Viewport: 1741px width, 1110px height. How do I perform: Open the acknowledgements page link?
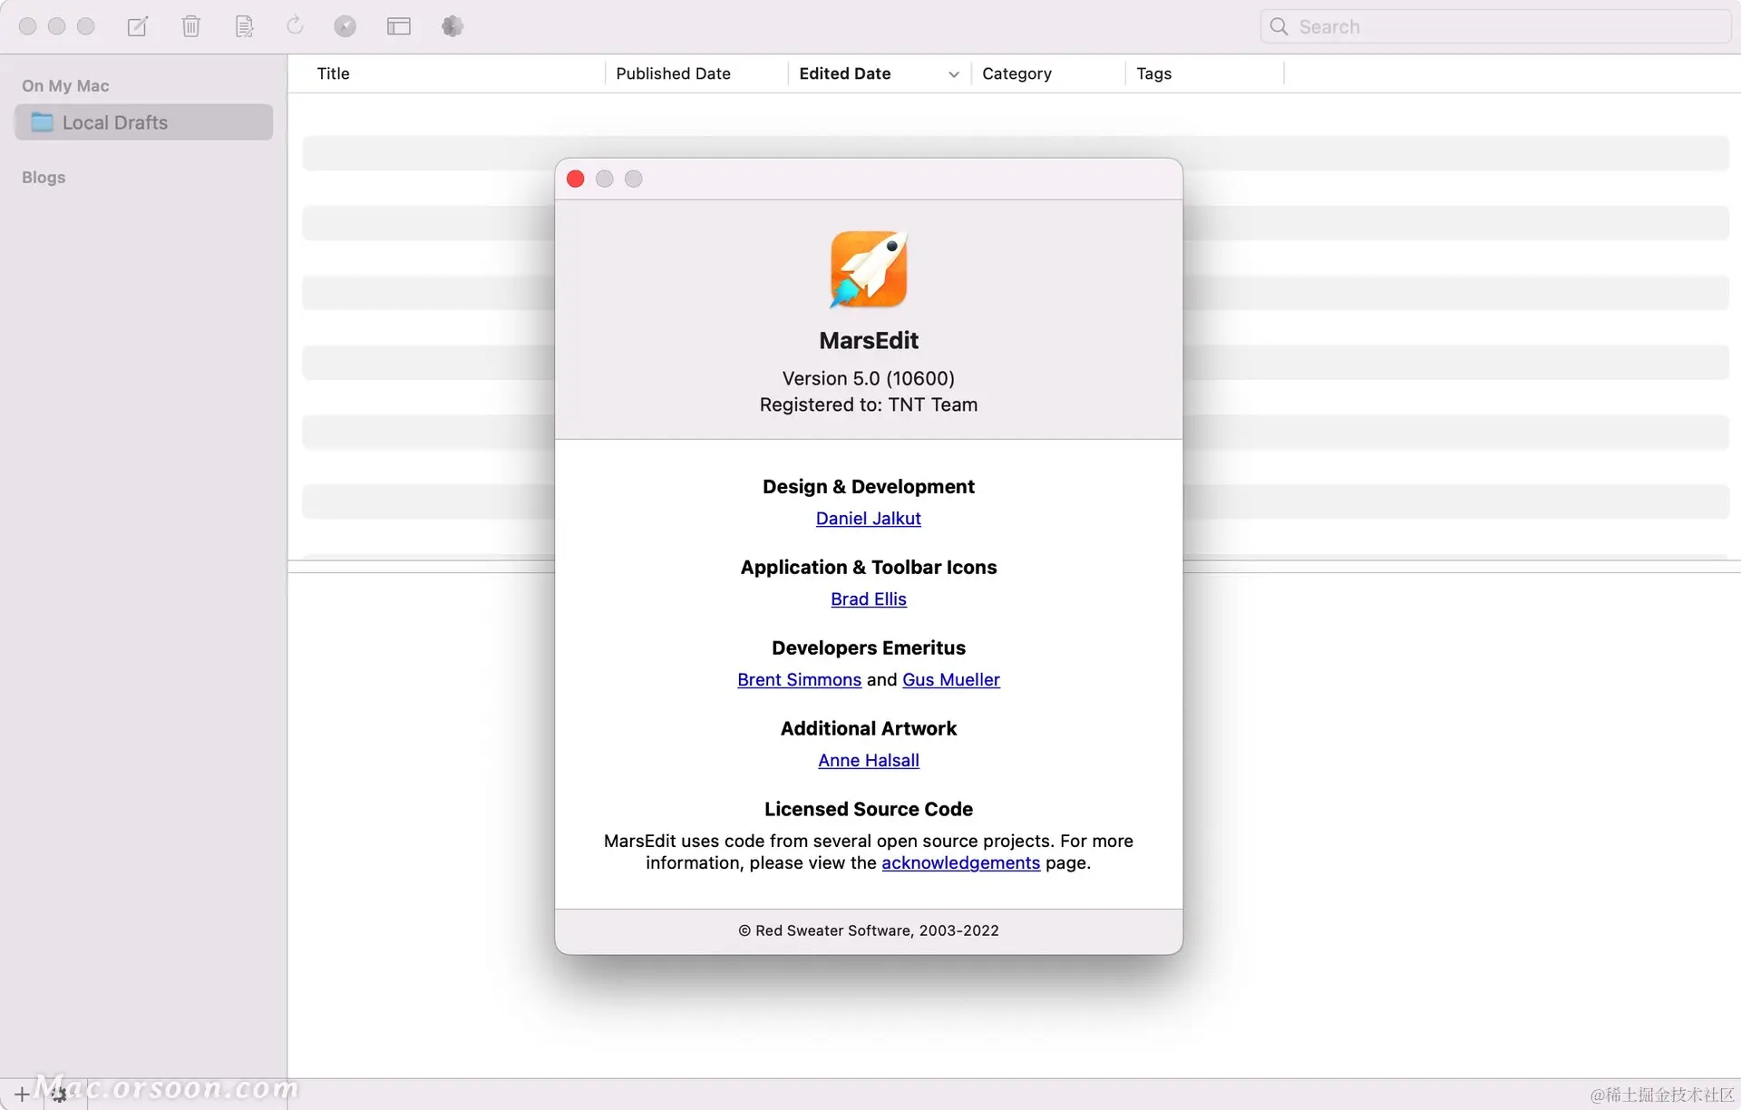click(x=960, y=863)
